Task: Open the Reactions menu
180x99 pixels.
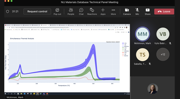Action: tap(92, 12)
